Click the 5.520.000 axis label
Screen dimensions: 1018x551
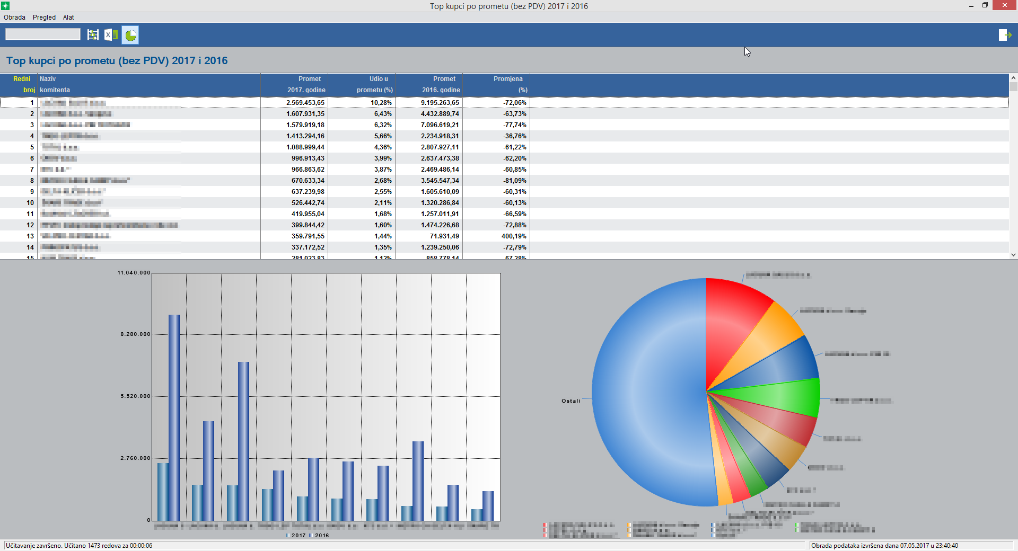135,396
